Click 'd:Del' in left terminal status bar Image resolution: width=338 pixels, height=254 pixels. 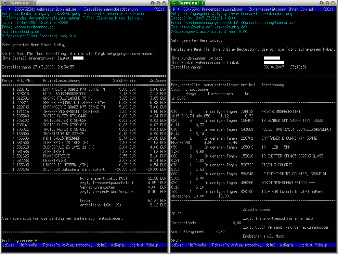point(102,245)
